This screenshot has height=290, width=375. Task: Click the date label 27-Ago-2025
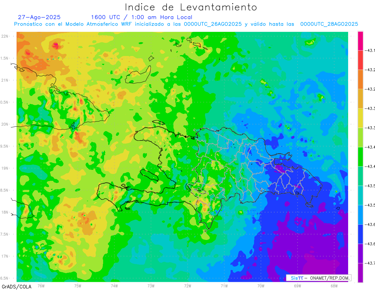(39, 17)
